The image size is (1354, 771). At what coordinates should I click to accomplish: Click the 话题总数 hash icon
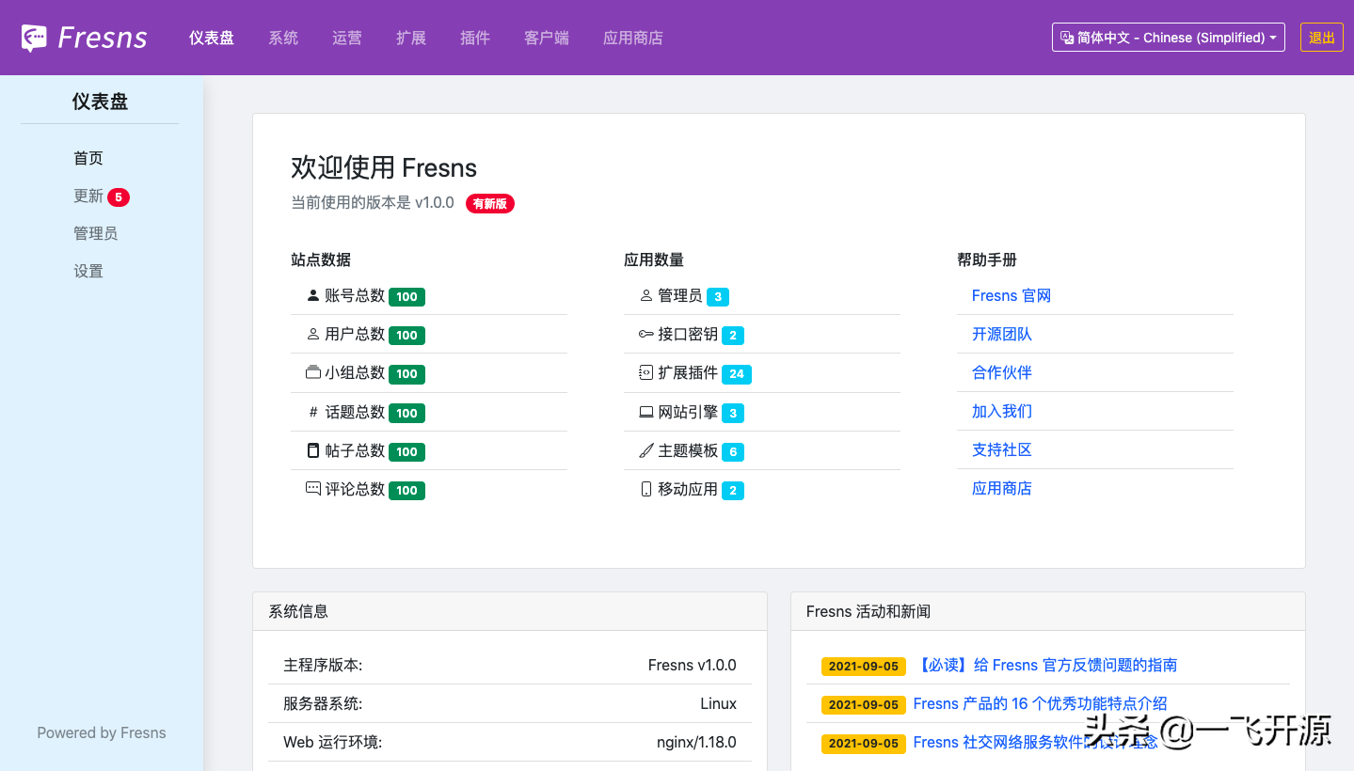coord(313,412)
